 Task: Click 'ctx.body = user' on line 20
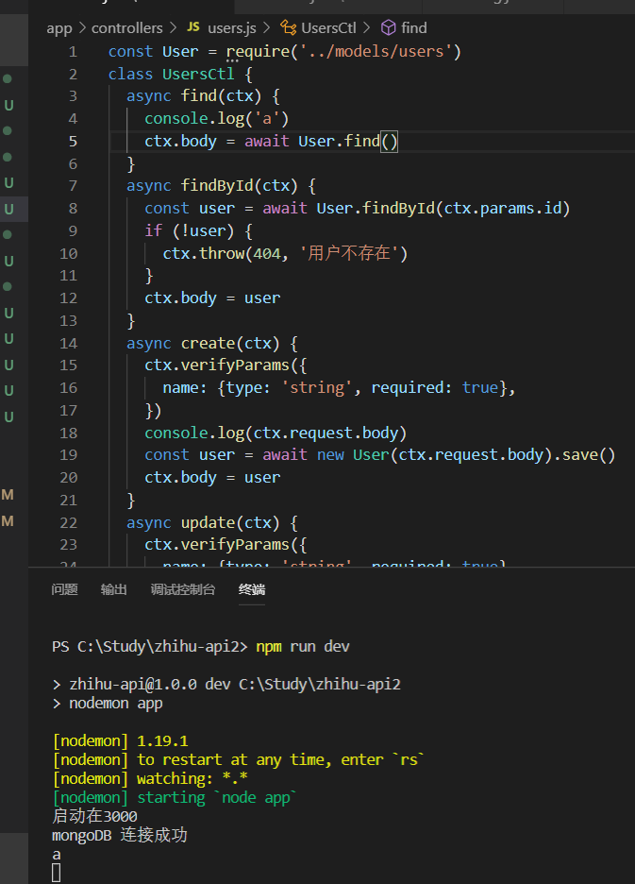(212, 478)
